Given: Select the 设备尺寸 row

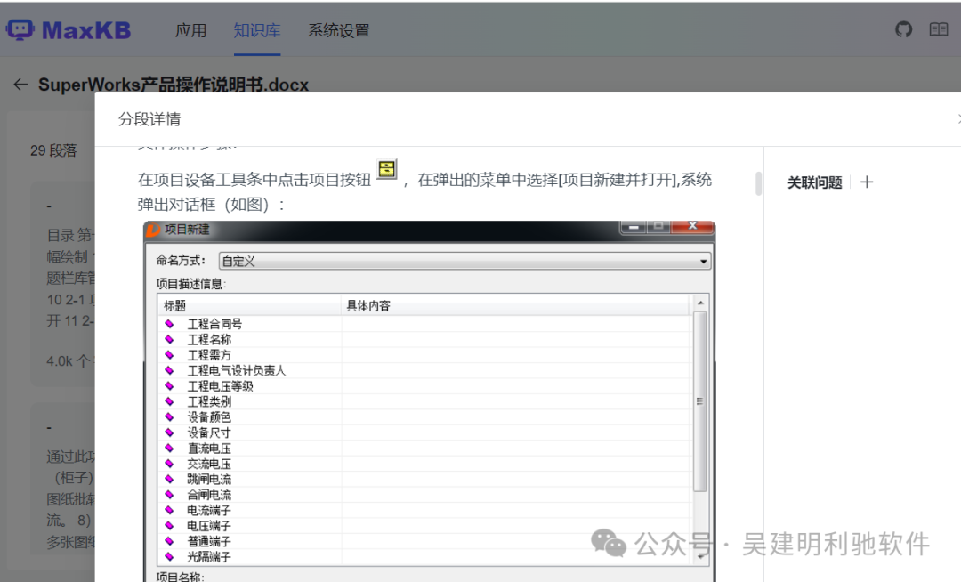Looking at the screenshot, I should pos(424,432).
